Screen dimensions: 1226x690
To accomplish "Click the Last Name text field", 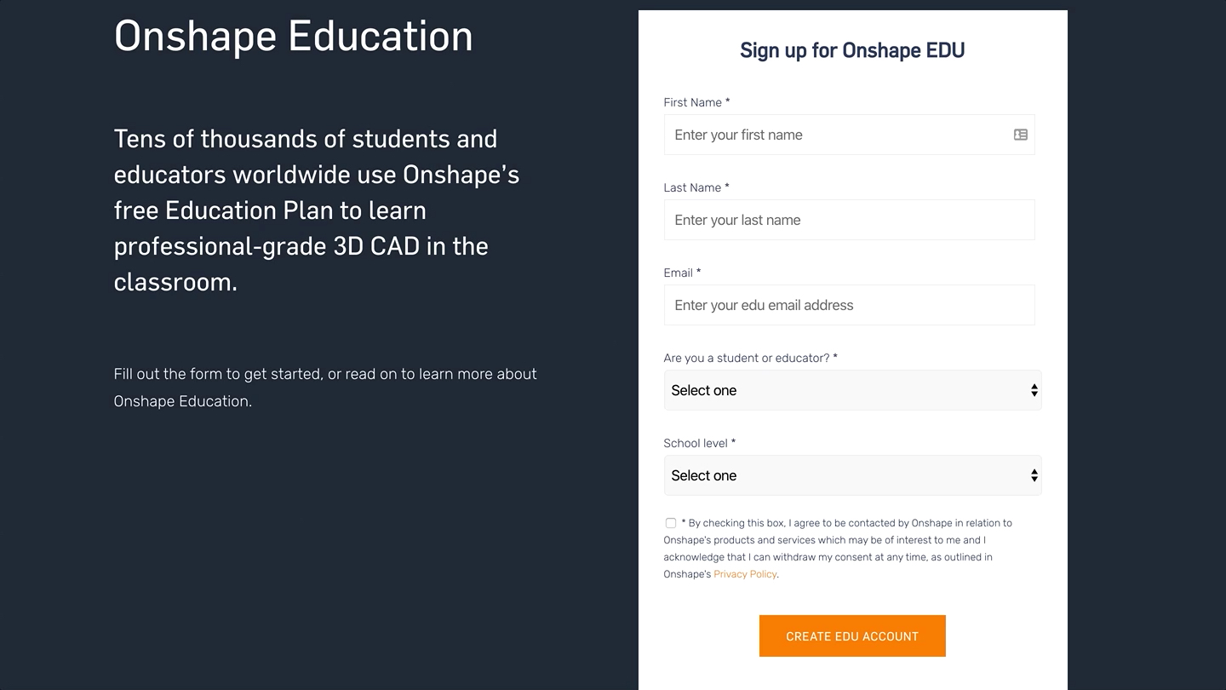I will [849, 220].
